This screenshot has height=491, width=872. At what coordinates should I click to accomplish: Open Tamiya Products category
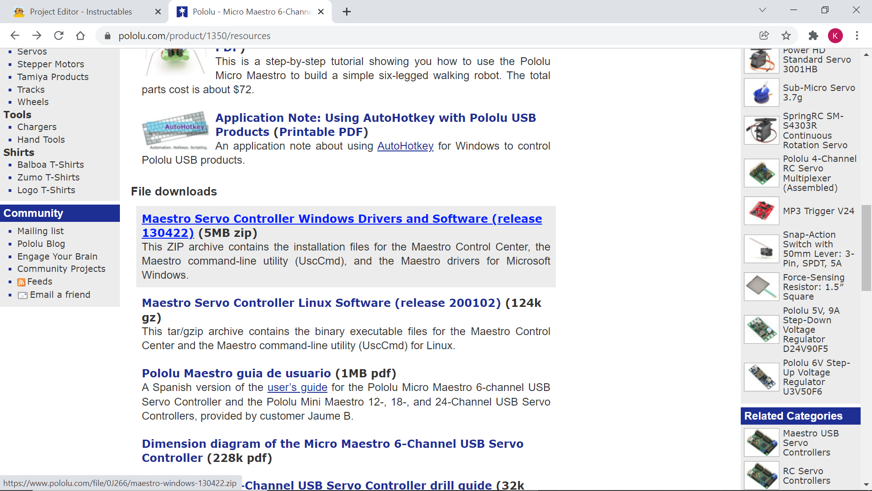click(53, 77)
